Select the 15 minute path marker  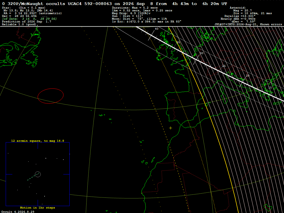click(270, 87)
